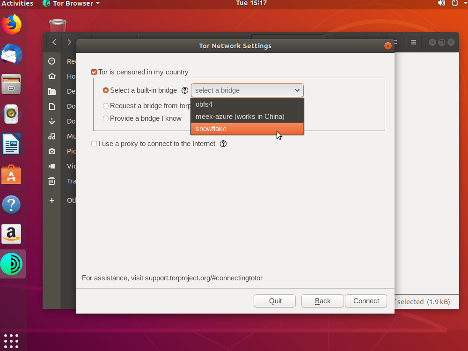This screenshot has width=468, height=351.
Task: Open the power menu in top bar
Action: pos(454,3)
